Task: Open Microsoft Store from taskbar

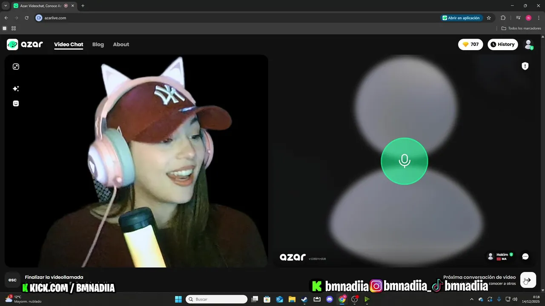Action: click(x=267, y=299)
